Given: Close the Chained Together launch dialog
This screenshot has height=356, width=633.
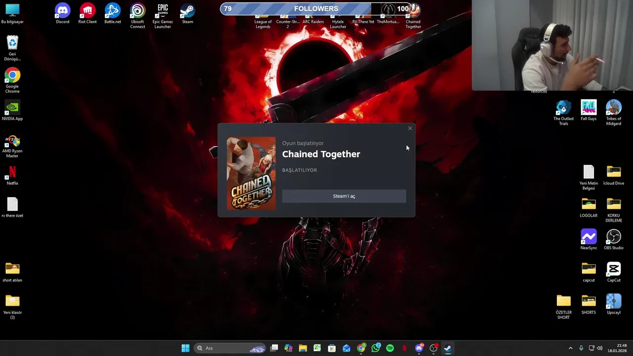Looking at the screenshot, I should click(x=410, y=129).
